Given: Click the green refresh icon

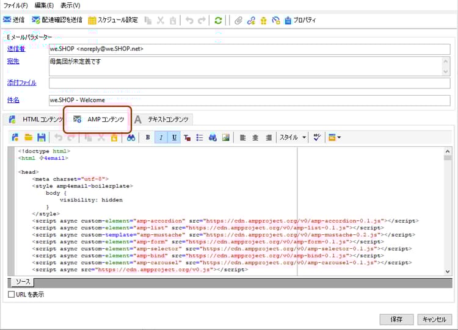Looking at the screenshot, I should click(x=218, y=20).
